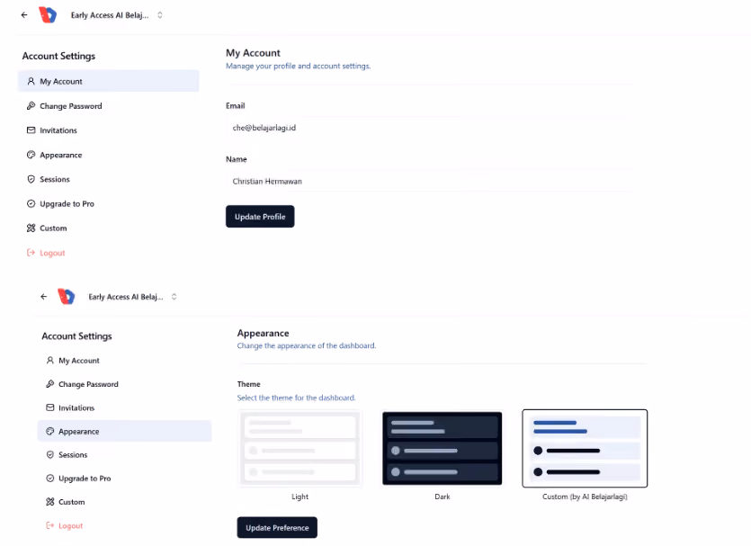751x546 pixels.
Task: Open Early Access AI Belaj... name in top screen
Action: pyautogui.click(x=110, y=15)
